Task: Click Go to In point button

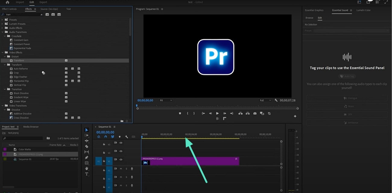Action: [x=203, y=113]
